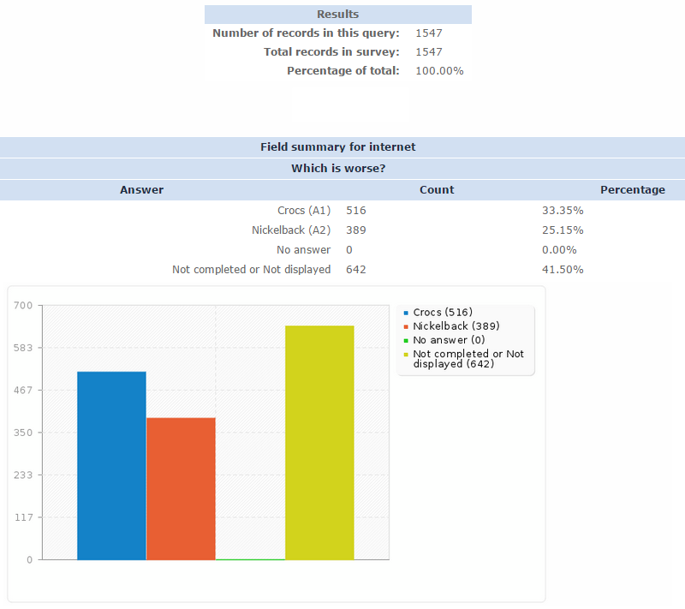Click the 41.50% percentage value
The height and width of the screenshot is (609, 685).
[564, 269]
